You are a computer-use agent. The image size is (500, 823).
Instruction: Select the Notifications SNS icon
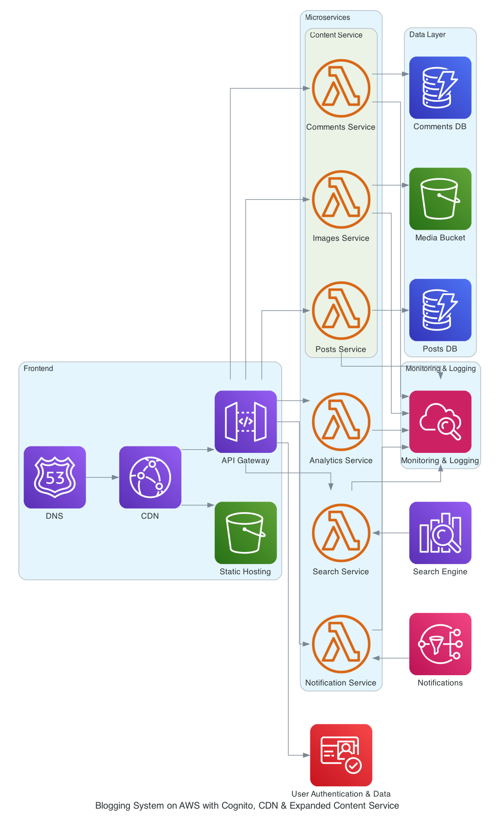[x=440, y=644]
